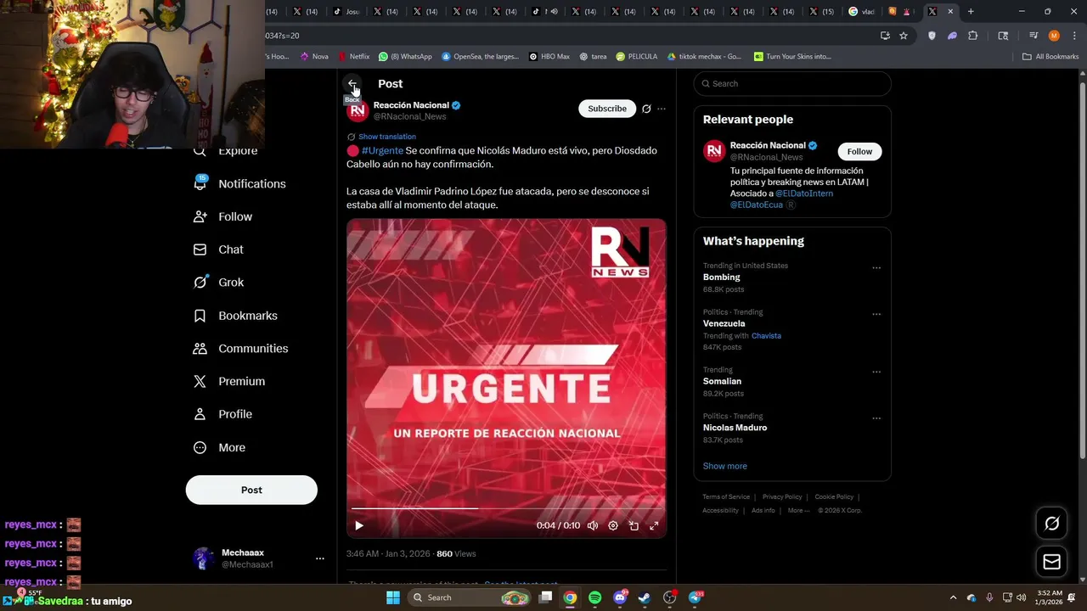Screen dimensions: 1087x611
Task: Open Bookmarks in sidebar
Action: (236, 316)
